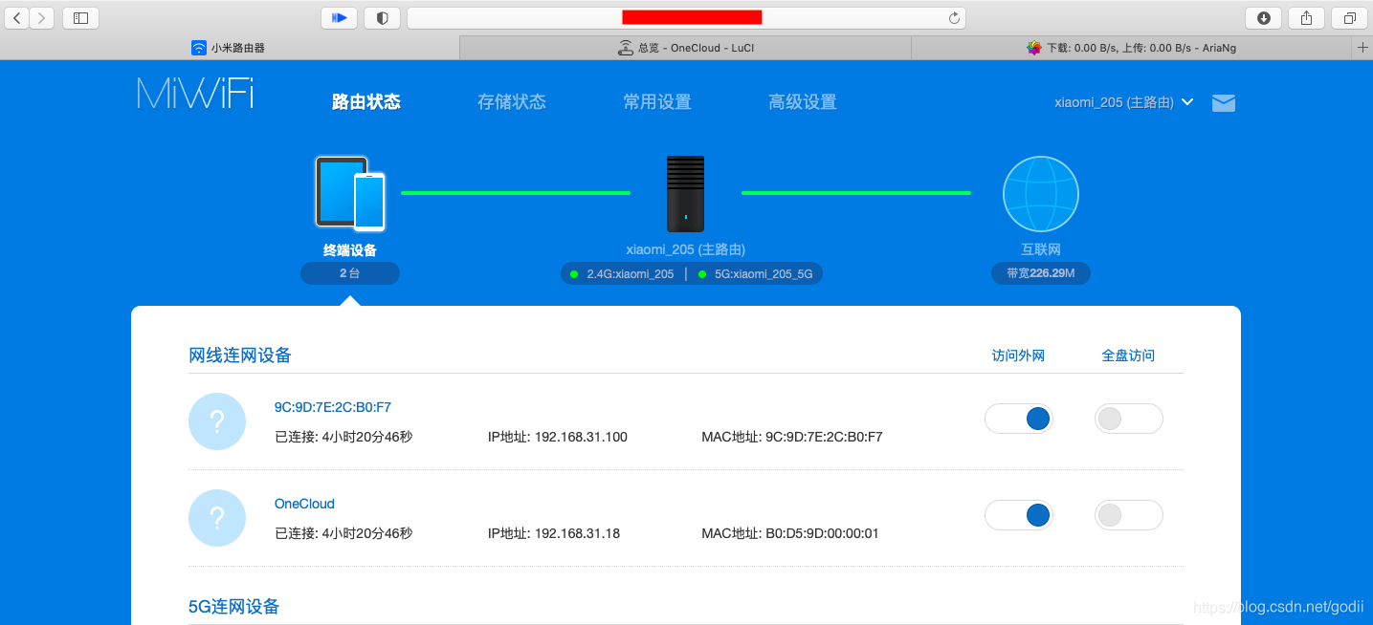Image resolution: width=1373 pixels, height=625 pixels.
Task: Click the 5G连网设备 section heading
Action: (234, 607)
